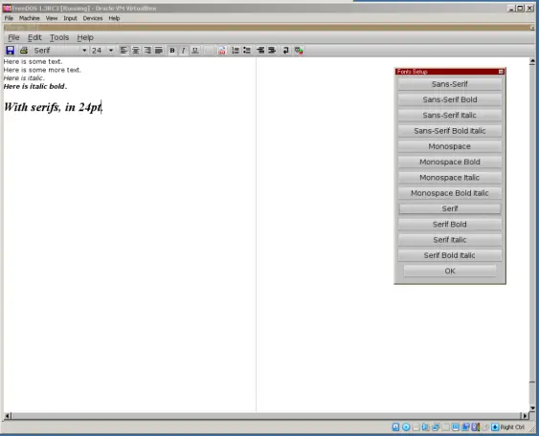
Task: Open VirtualBox View menu
Action: tap(52, 18)
